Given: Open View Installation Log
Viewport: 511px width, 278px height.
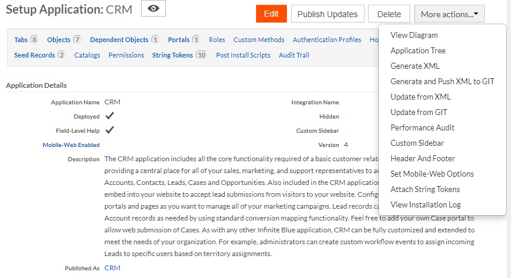Looking at the screenshot, I should [425, 204].
